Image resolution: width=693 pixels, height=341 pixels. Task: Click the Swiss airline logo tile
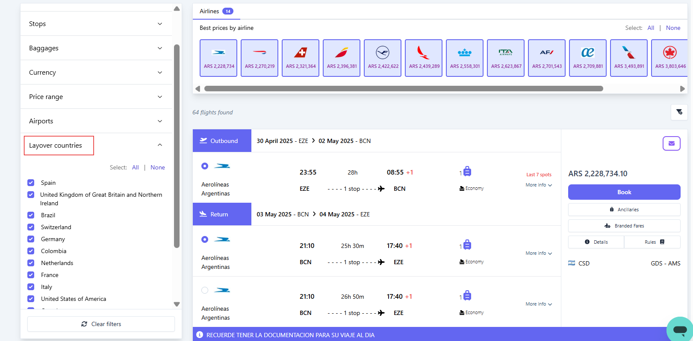pyautogui.click(x=301, y=58)
